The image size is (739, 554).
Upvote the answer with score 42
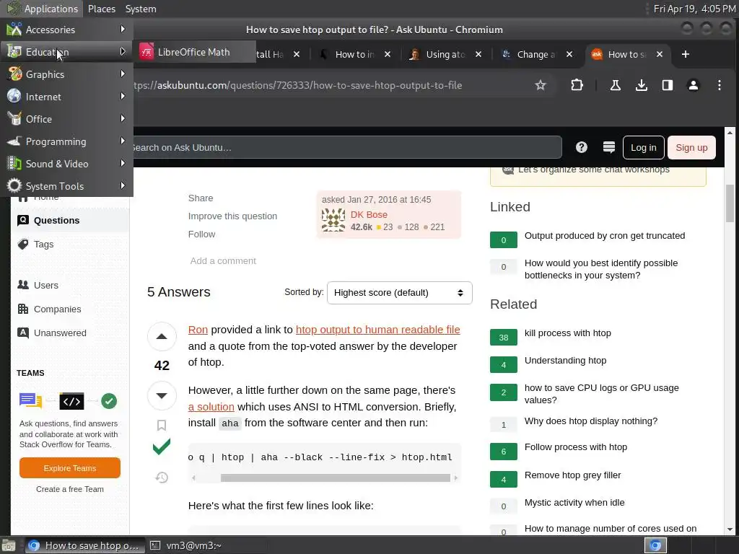(162, 336)
